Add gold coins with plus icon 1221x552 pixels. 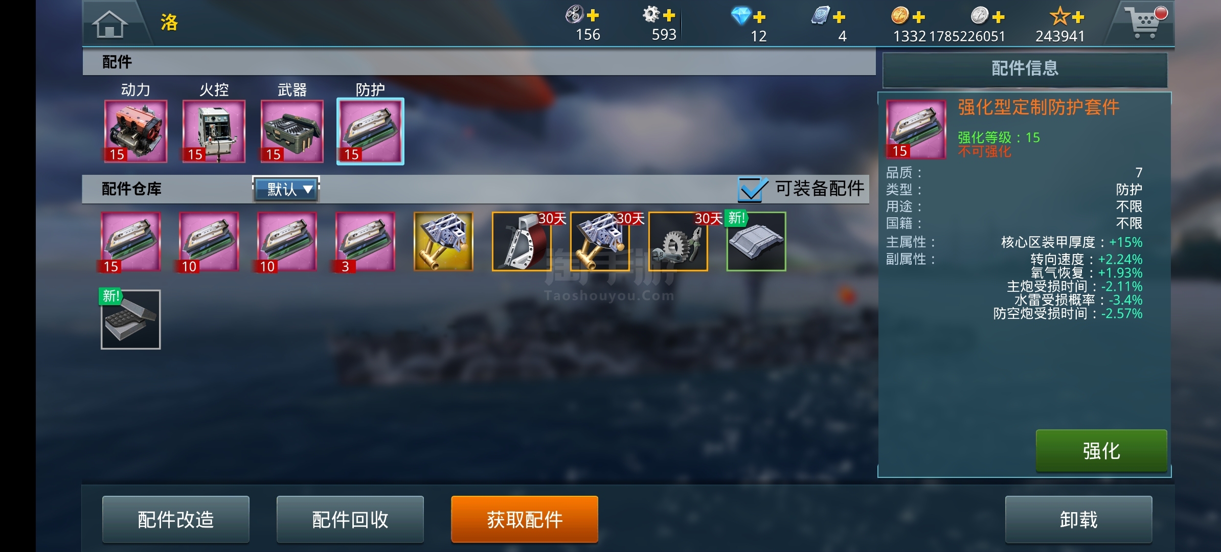click(x=919, y=17)
